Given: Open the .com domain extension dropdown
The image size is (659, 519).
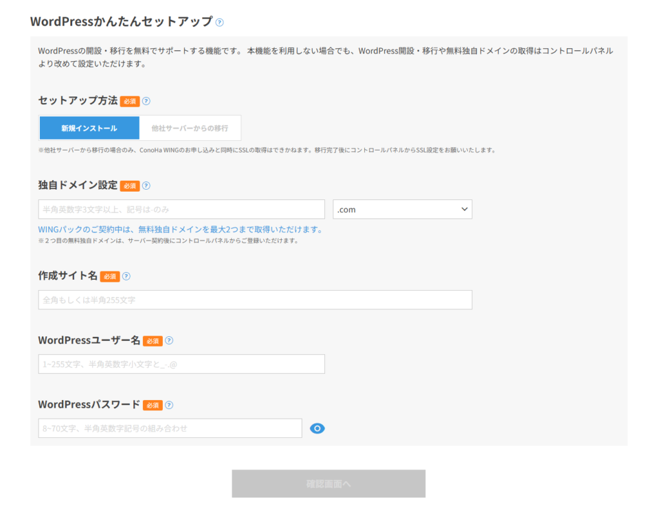Looking at the screenshot, I should pyautogui.click(x=402, y=208).
